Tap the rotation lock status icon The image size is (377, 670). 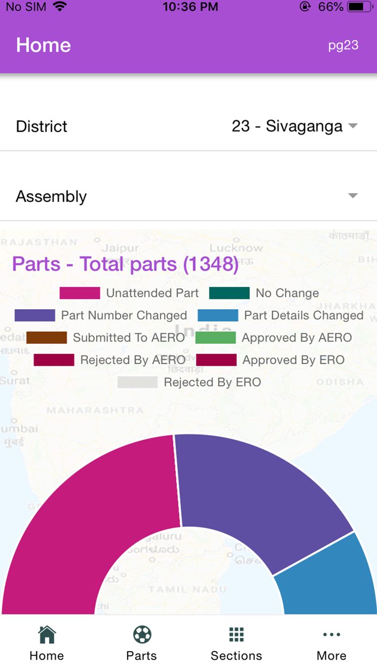[306, 7]
